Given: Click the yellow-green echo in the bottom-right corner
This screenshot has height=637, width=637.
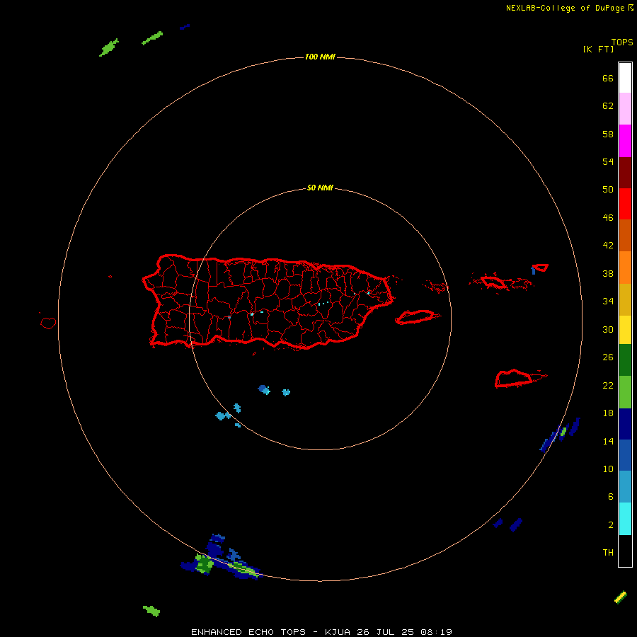Looking at the screenshot, I should coord(620,597).
